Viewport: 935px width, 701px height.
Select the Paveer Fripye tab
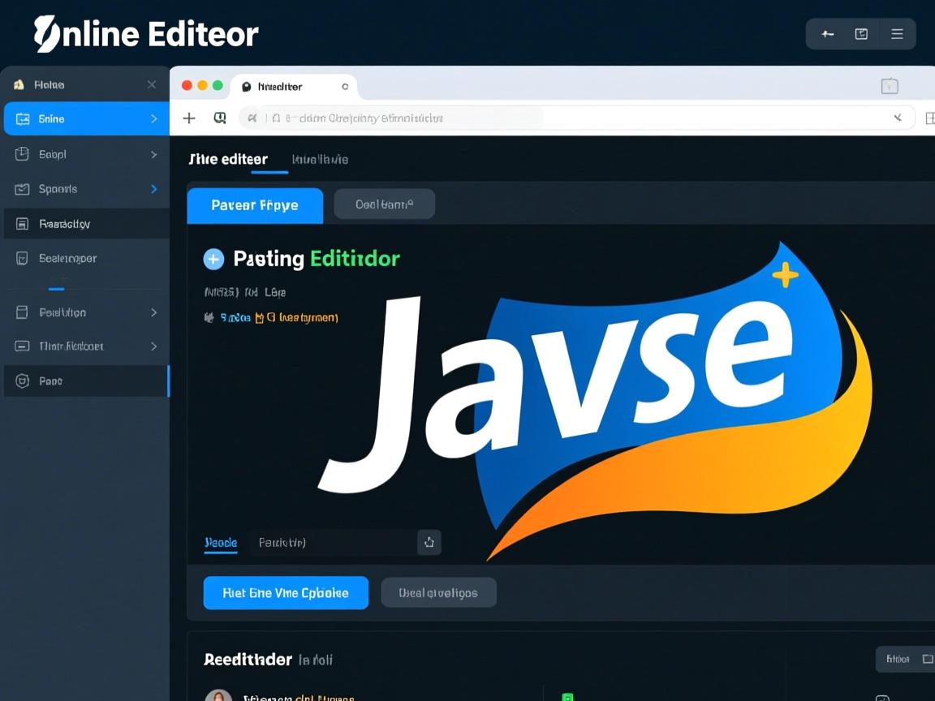click(255, 205)
